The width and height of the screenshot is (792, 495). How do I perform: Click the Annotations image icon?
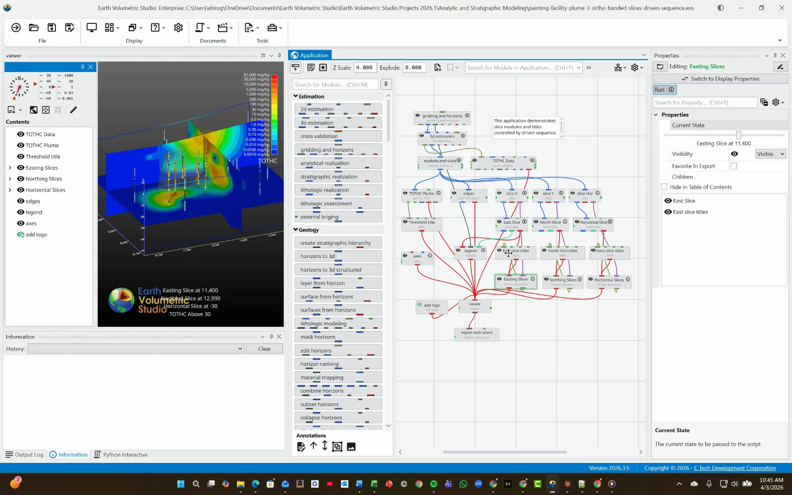351,446
